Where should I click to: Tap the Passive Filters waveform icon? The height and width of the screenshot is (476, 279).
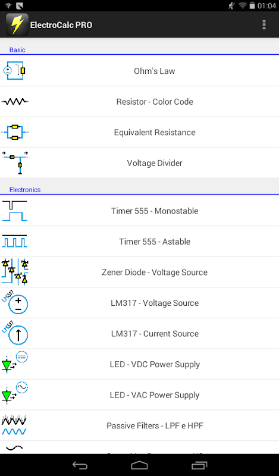pyautogui.click(x=14, y=425)
